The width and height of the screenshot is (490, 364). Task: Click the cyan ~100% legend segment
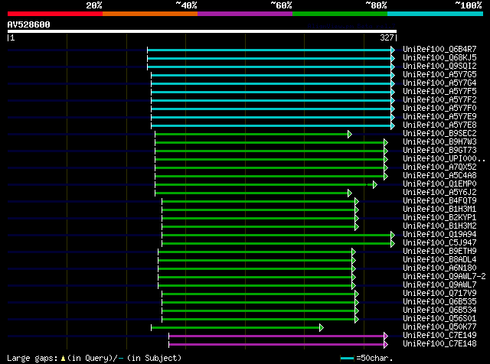[436, 14]
